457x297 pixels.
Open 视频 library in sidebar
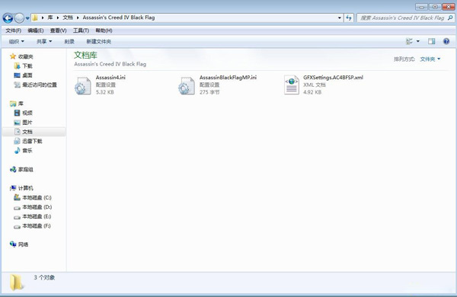pyautogui.click(x=27, y=113)
